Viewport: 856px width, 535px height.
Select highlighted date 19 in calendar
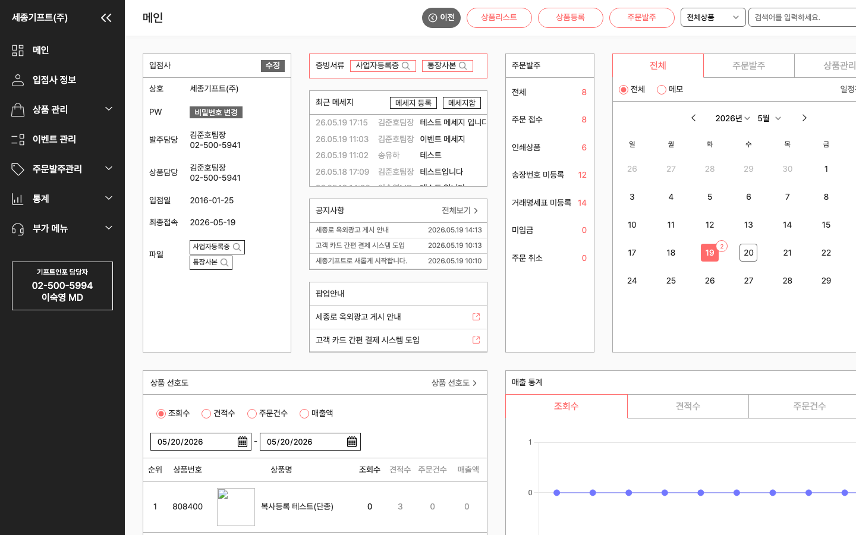[710, 253]
